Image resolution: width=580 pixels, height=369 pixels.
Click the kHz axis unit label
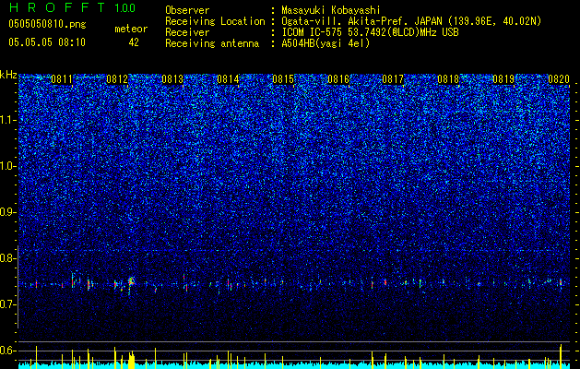pyautogui.click(x=8, y=75)
